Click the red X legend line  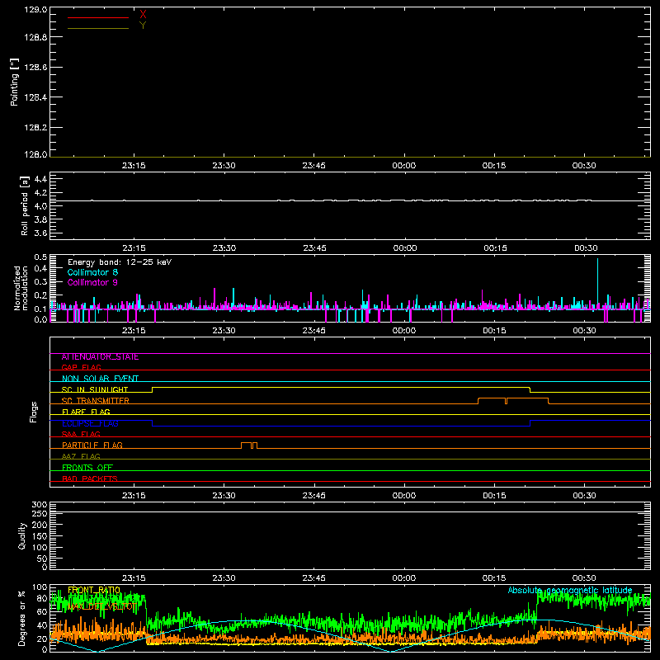pos(98,17)
